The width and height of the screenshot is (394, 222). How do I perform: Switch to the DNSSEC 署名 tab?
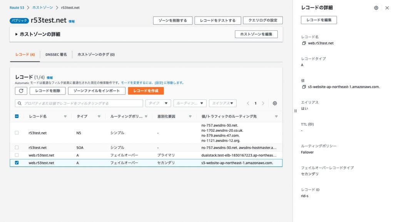point(56,55)
